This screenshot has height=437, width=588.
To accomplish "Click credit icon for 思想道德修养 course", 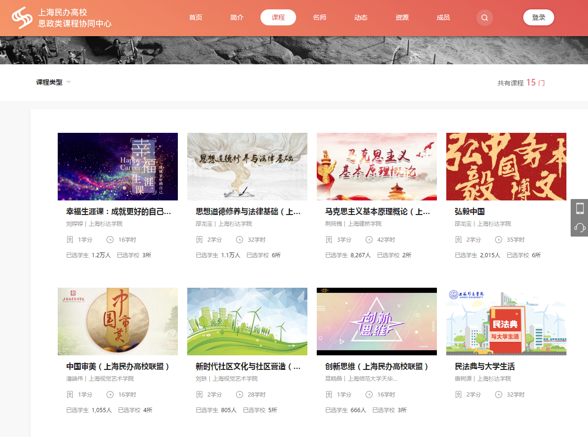I will tap(199, 240).
